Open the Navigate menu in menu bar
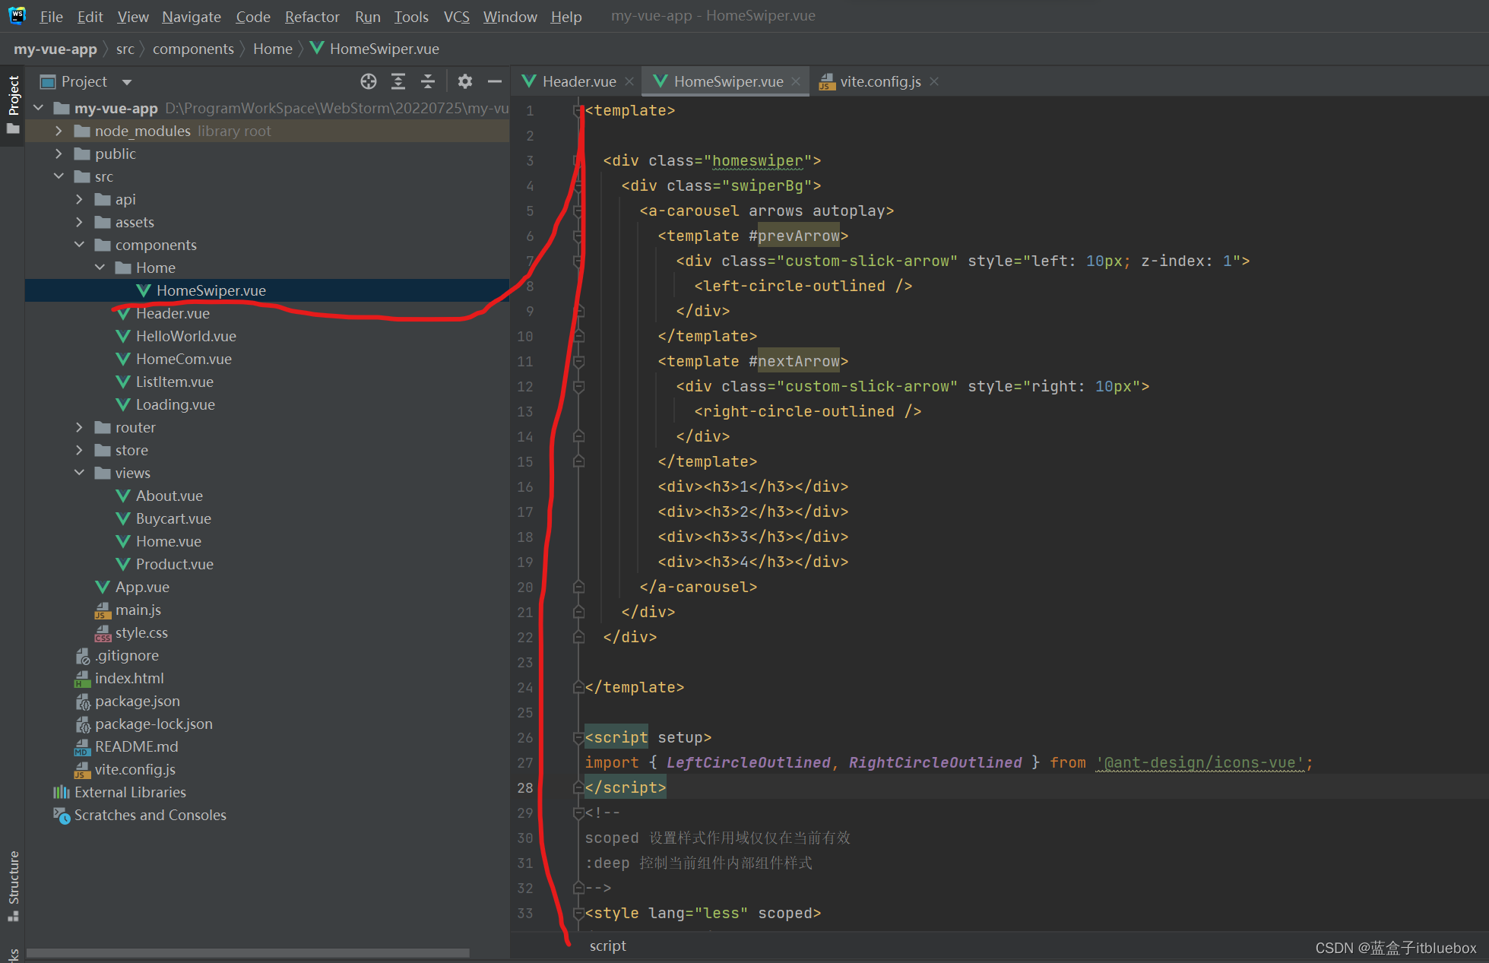The image size is (1489, 963). tap(190, 16)
